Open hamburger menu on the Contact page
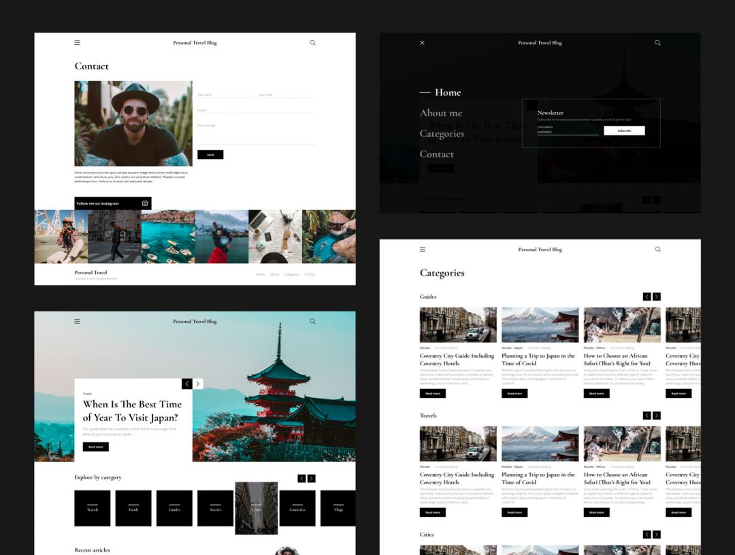Screen dimensions: 735x555 click(77, 43)
